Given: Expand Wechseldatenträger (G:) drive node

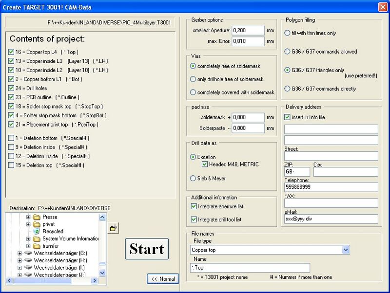Looking at the screenshot, I should [x=19, y=253].
